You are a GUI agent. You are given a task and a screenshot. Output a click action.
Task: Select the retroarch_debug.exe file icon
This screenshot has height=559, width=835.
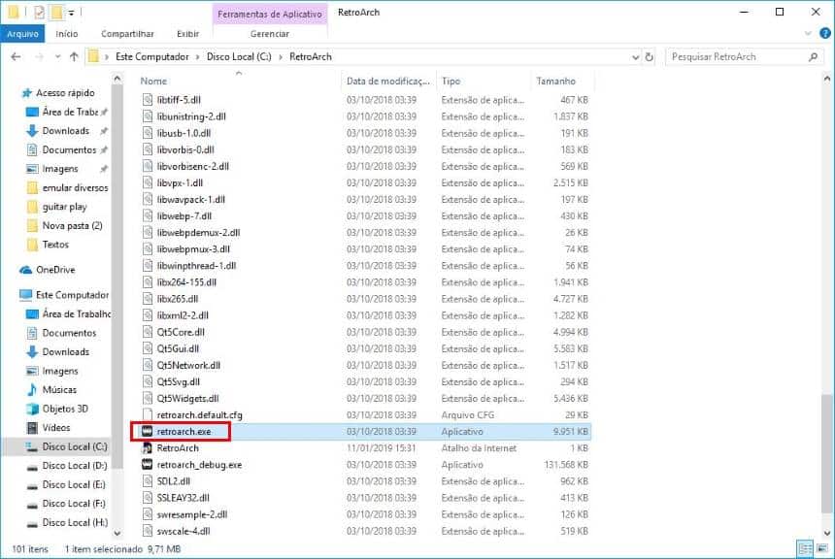point(148,464)
